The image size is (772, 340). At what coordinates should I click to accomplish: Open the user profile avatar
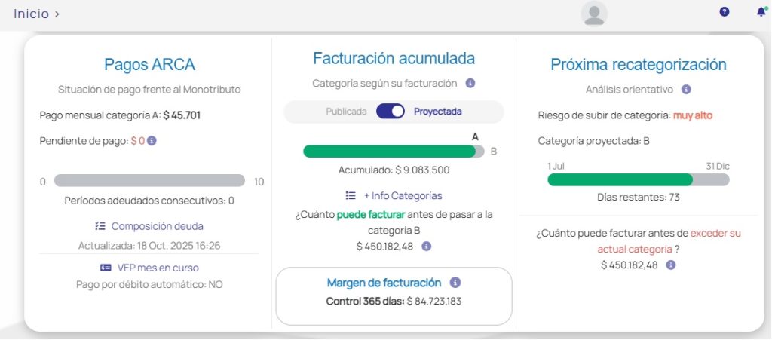click(x=594, y=14)
